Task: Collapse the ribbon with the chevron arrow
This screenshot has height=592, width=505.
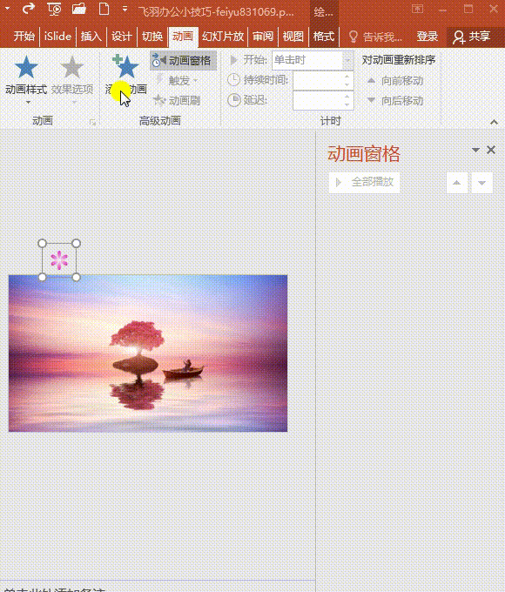Action: tap(494, 122)
